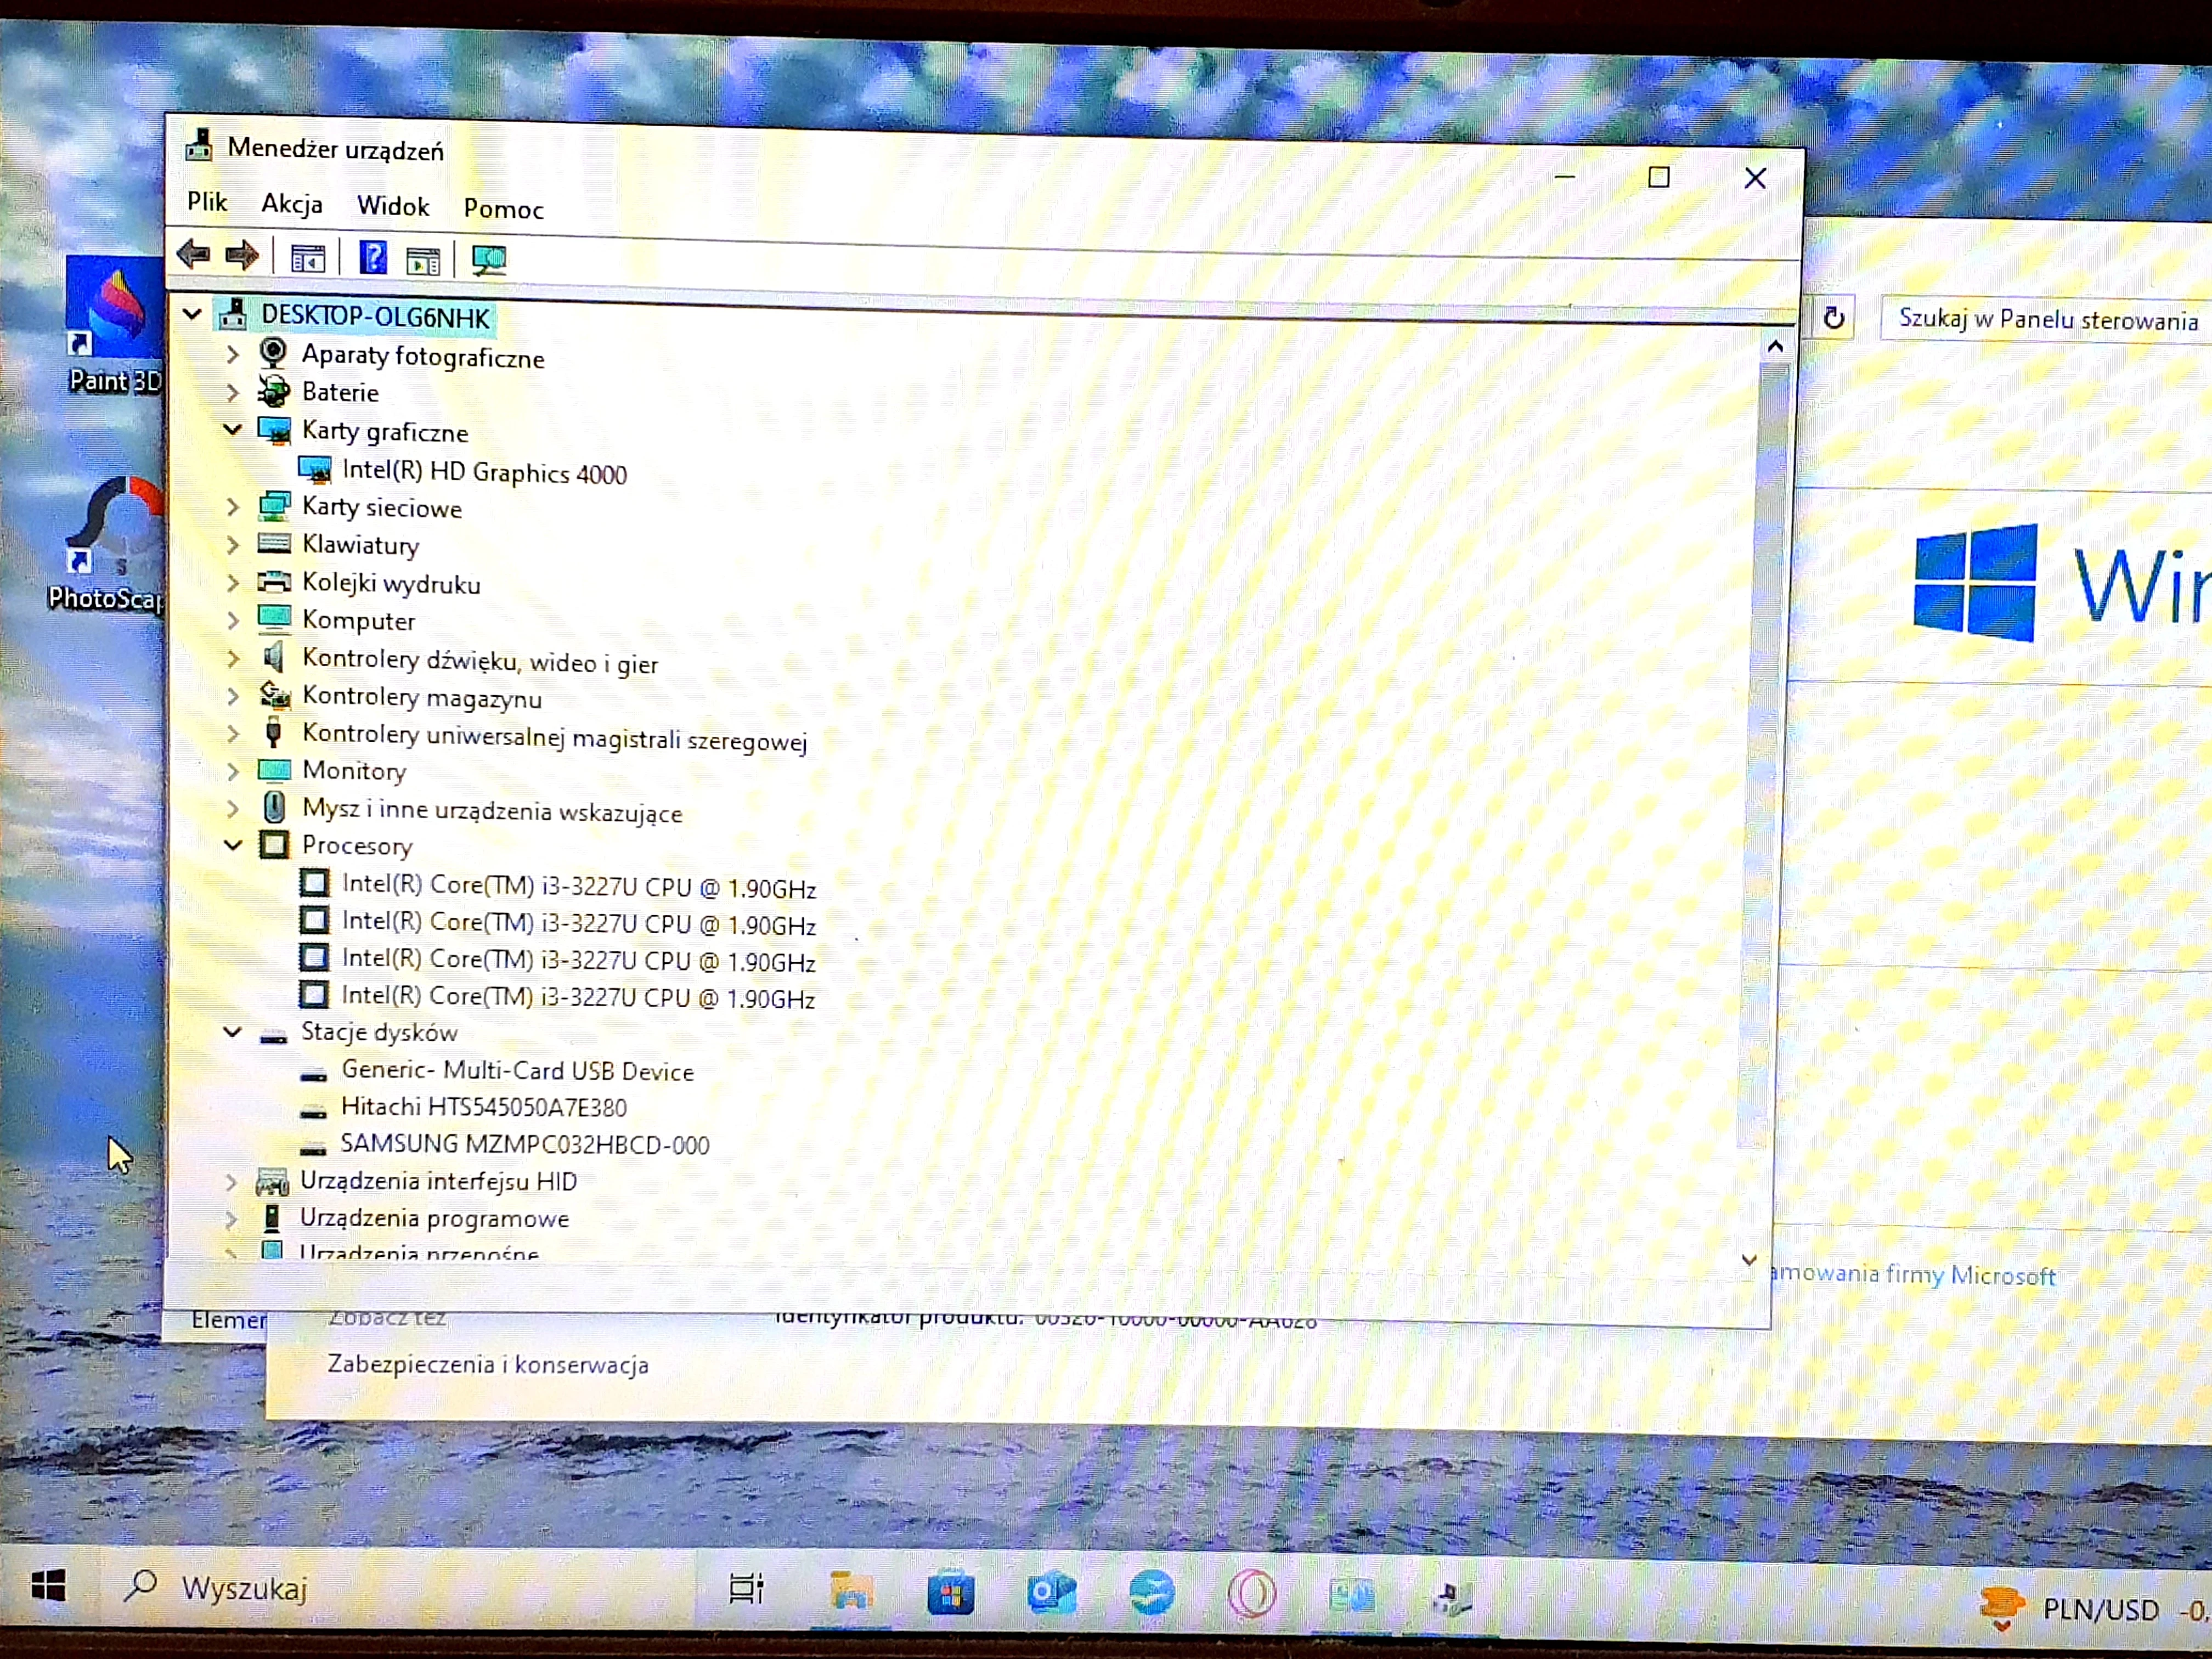Screen dimensions: 2212x1659
Task: Click the PLN/USD taskbar widget
Action: pos(2095,1610)
